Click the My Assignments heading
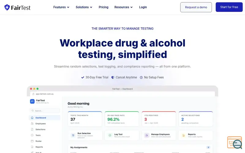The width and height of the screenshot is (245, 153). coord(79,147)
